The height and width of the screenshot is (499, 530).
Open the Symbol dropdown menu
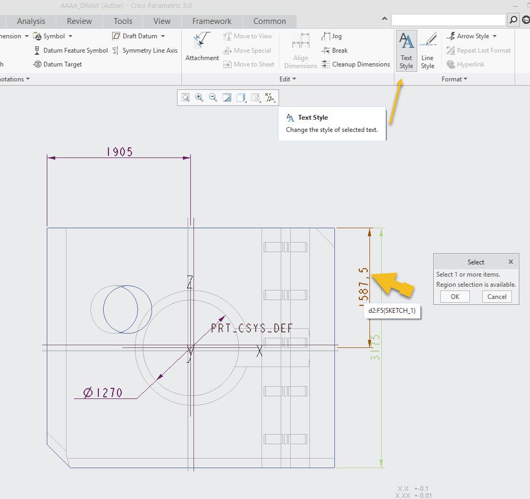pyautogui.click(x=70, y=36)
